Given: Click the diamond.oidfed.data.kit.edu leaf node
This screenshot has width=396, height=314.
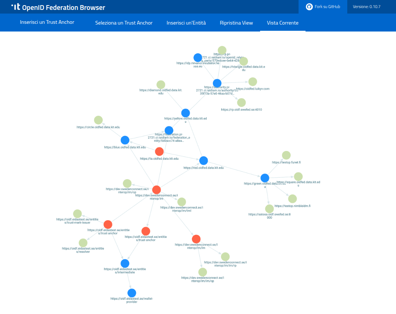Looking at the screenshot, I should pos(161,85).
